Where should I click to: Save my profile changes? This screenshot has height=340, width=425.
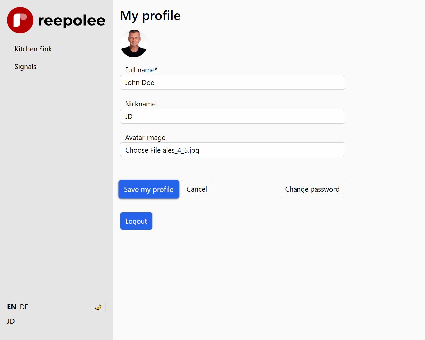(x=149, y=189)
